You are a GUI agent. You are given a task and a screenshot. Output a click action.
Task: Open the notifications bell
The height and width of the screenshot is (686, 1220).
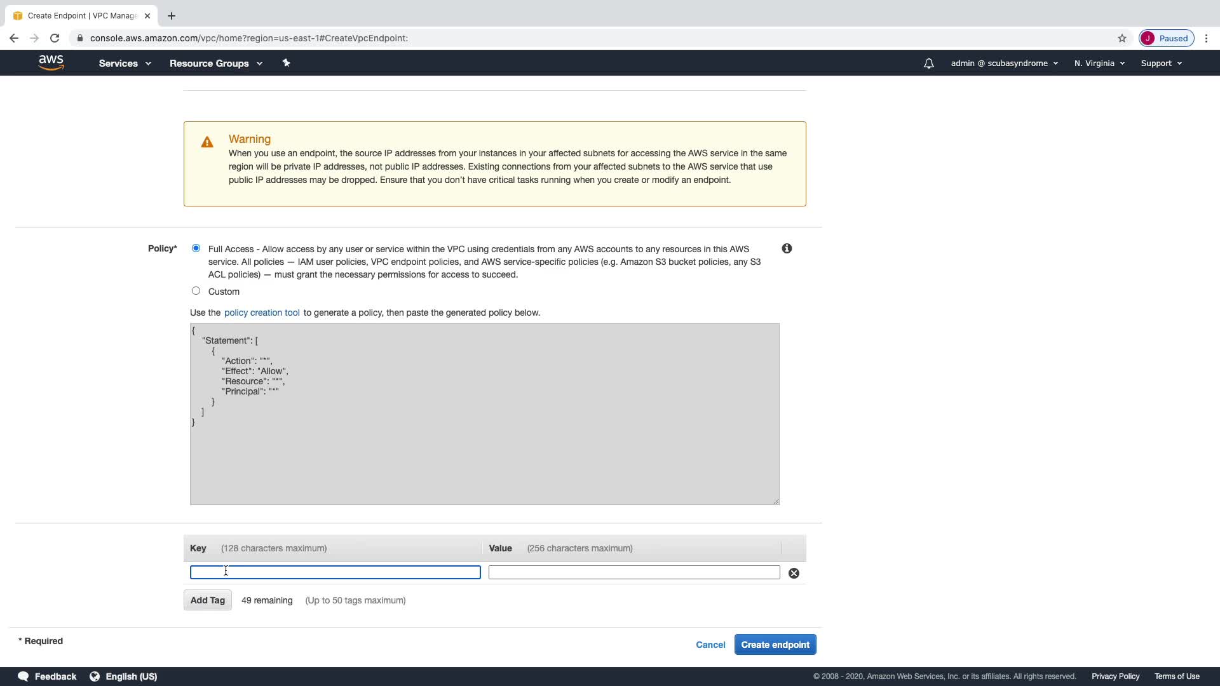(x=928, y=64)
